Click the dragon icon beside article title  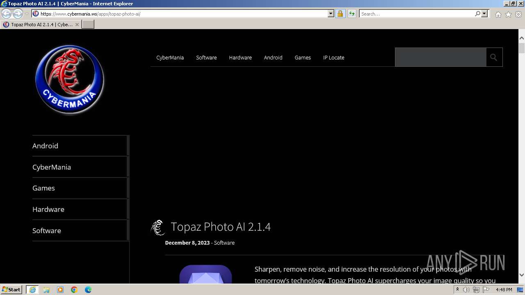(158, 228)
